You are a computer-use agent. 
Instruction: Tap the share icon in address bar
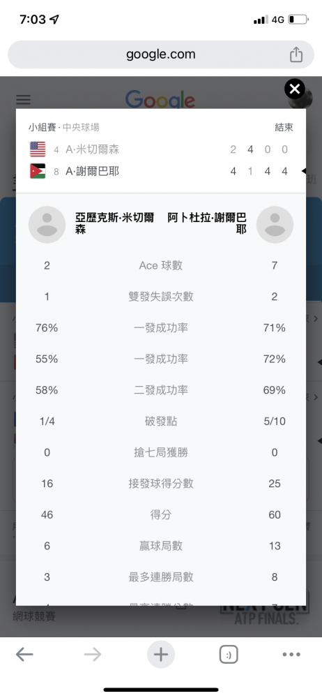tap(296, 54)
